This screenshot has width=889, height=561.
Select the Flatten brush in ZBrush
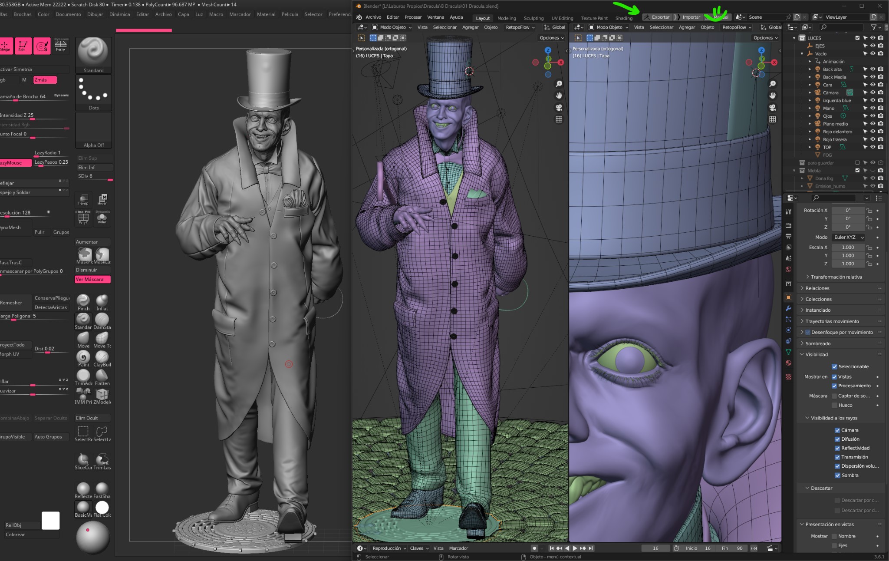point(102,377)
